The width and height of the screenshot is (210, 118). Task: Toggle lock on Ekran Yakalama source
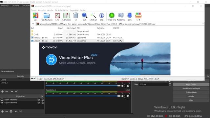pos(43,100)
